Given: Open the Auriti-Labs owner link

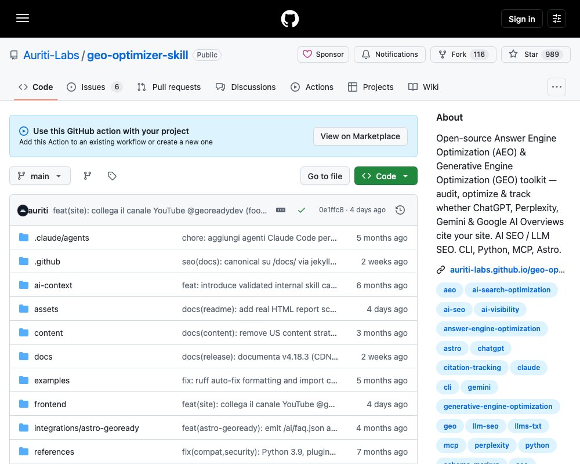Looking at the screenshot, I should click(51, 55).
